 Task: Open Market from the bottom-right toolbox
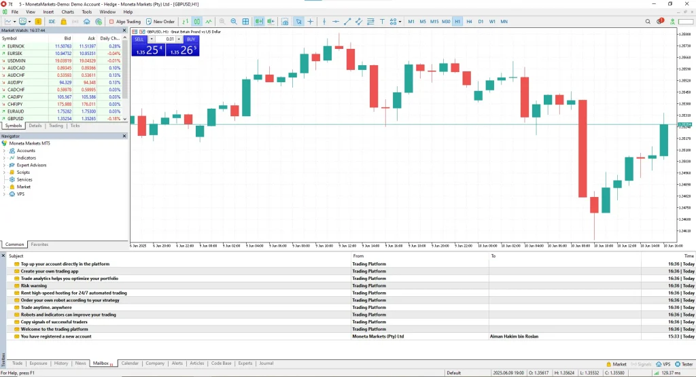pos(616,364)
